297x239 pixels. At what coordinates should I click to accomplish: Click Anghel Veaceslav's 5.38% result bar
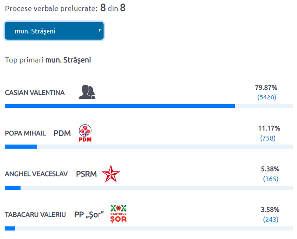13,188
